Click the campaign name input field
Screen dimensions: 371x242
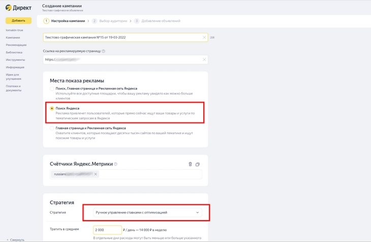(126, 38)
